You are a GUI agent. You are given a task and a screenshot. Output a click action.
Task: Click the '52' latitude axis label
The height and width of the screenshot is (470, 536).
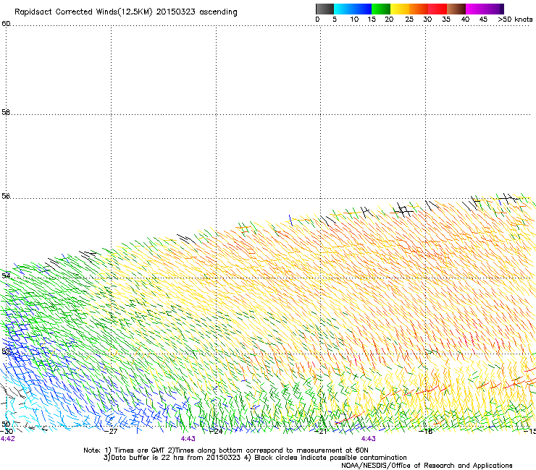tap(6, 351)
